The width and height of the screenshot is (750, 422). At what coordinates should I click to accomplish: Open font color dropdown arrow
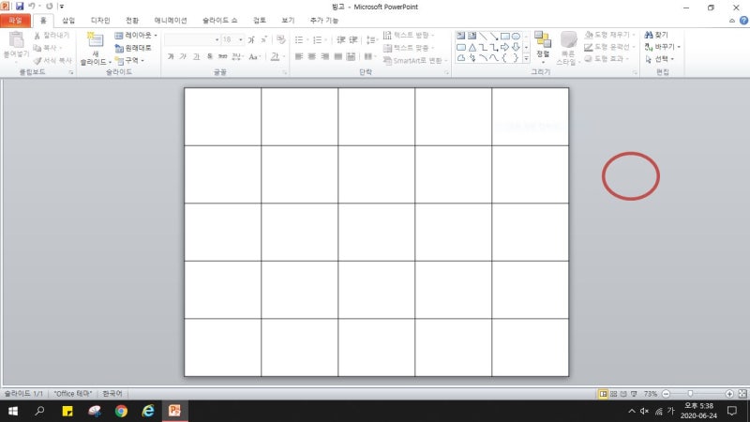pos(284,56)
